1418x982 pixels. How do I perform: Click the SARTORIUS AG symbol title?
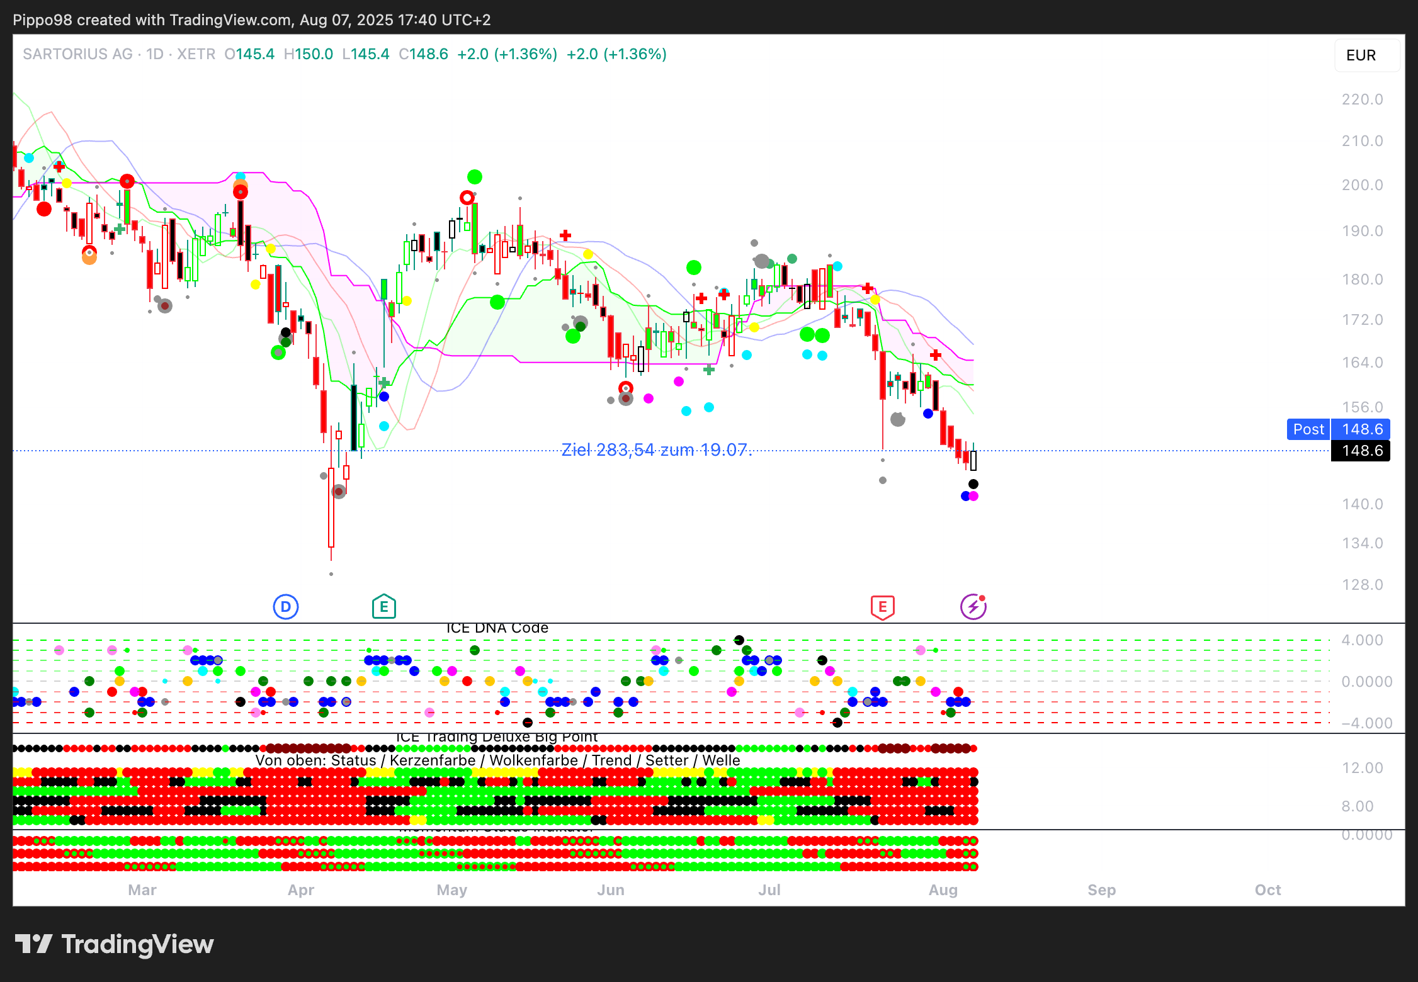pos(77,54)
